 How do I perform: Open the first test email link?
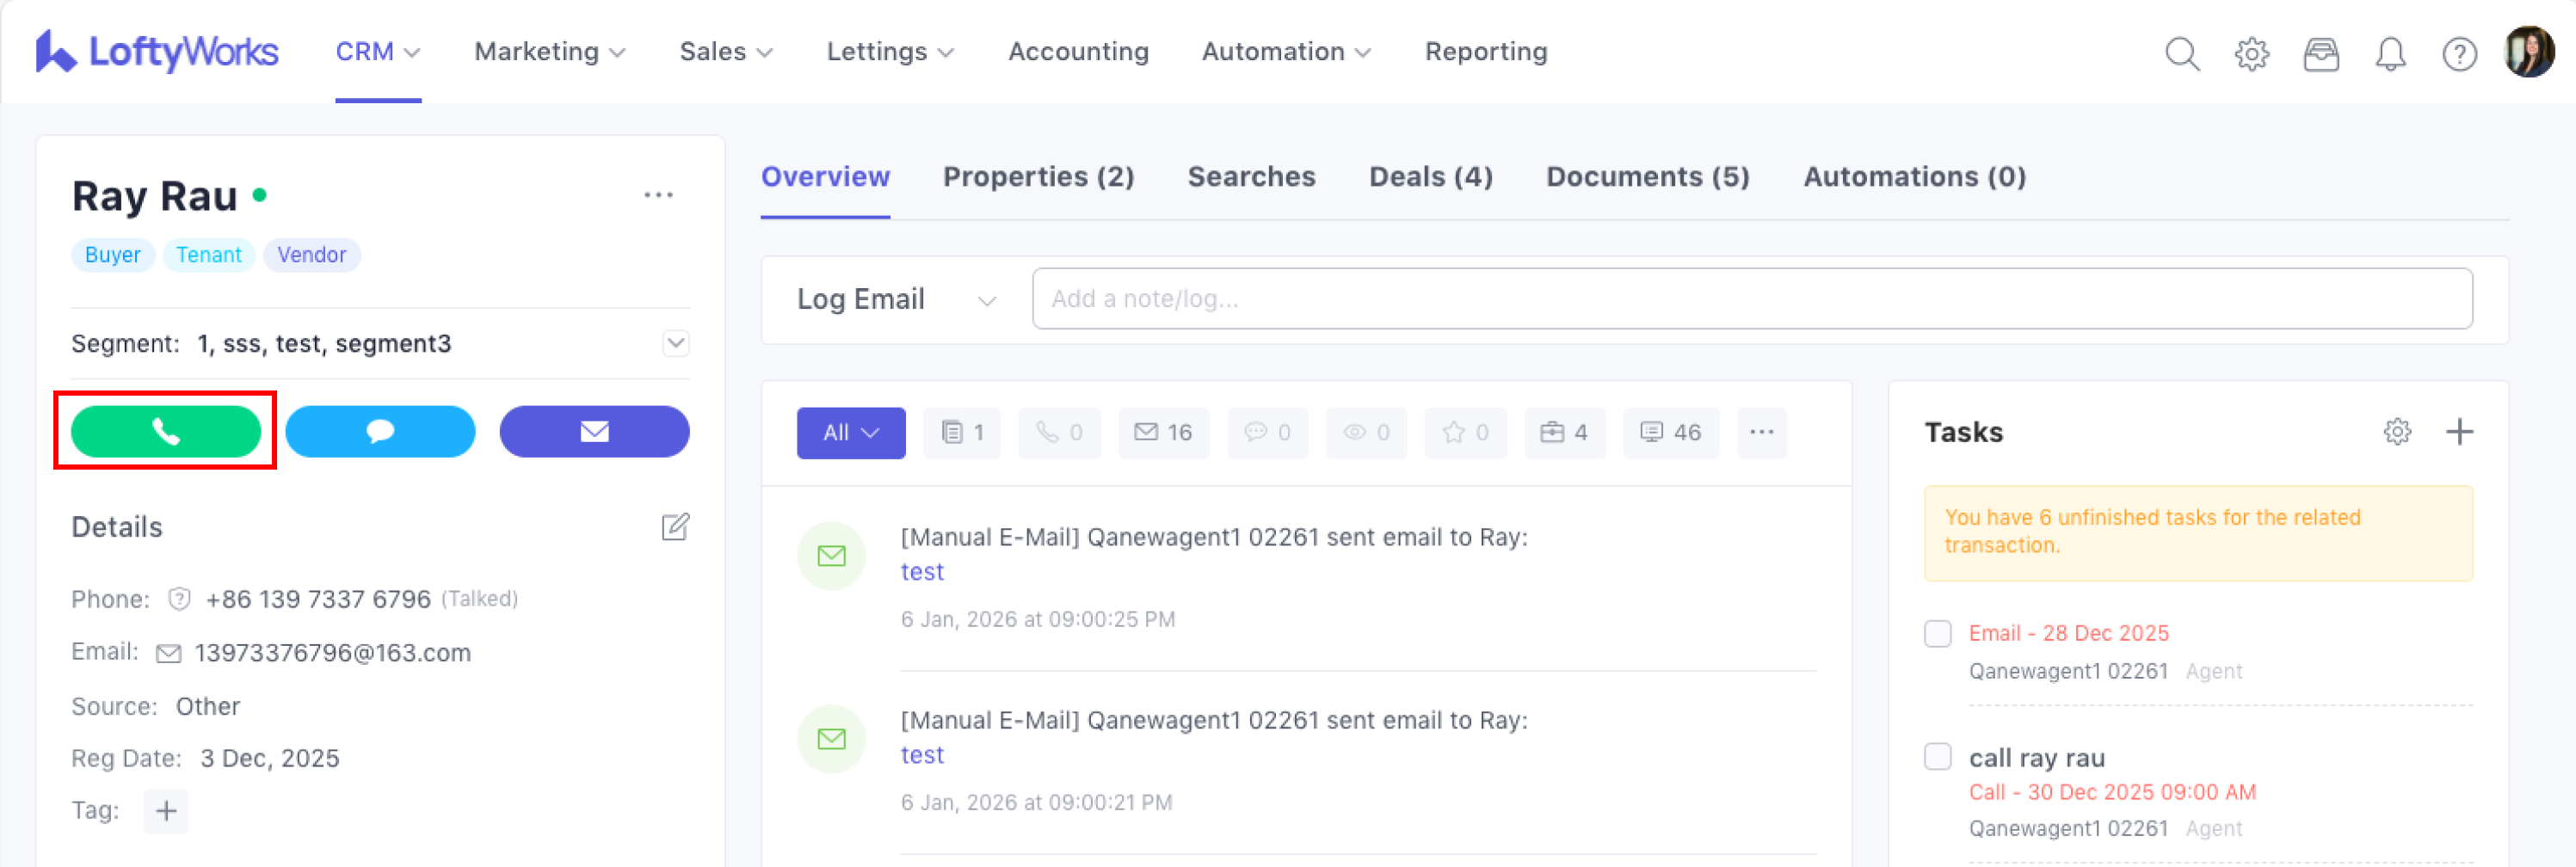[921, 572]
